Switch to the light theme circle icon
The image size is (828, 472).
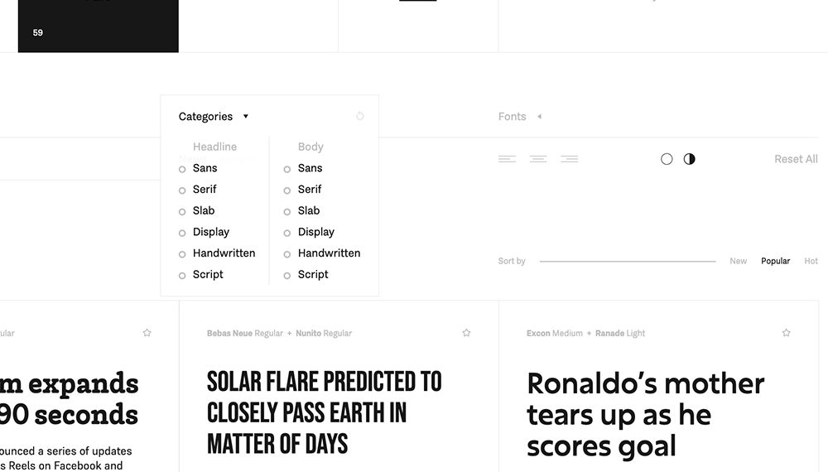click(x=667, y=159)
